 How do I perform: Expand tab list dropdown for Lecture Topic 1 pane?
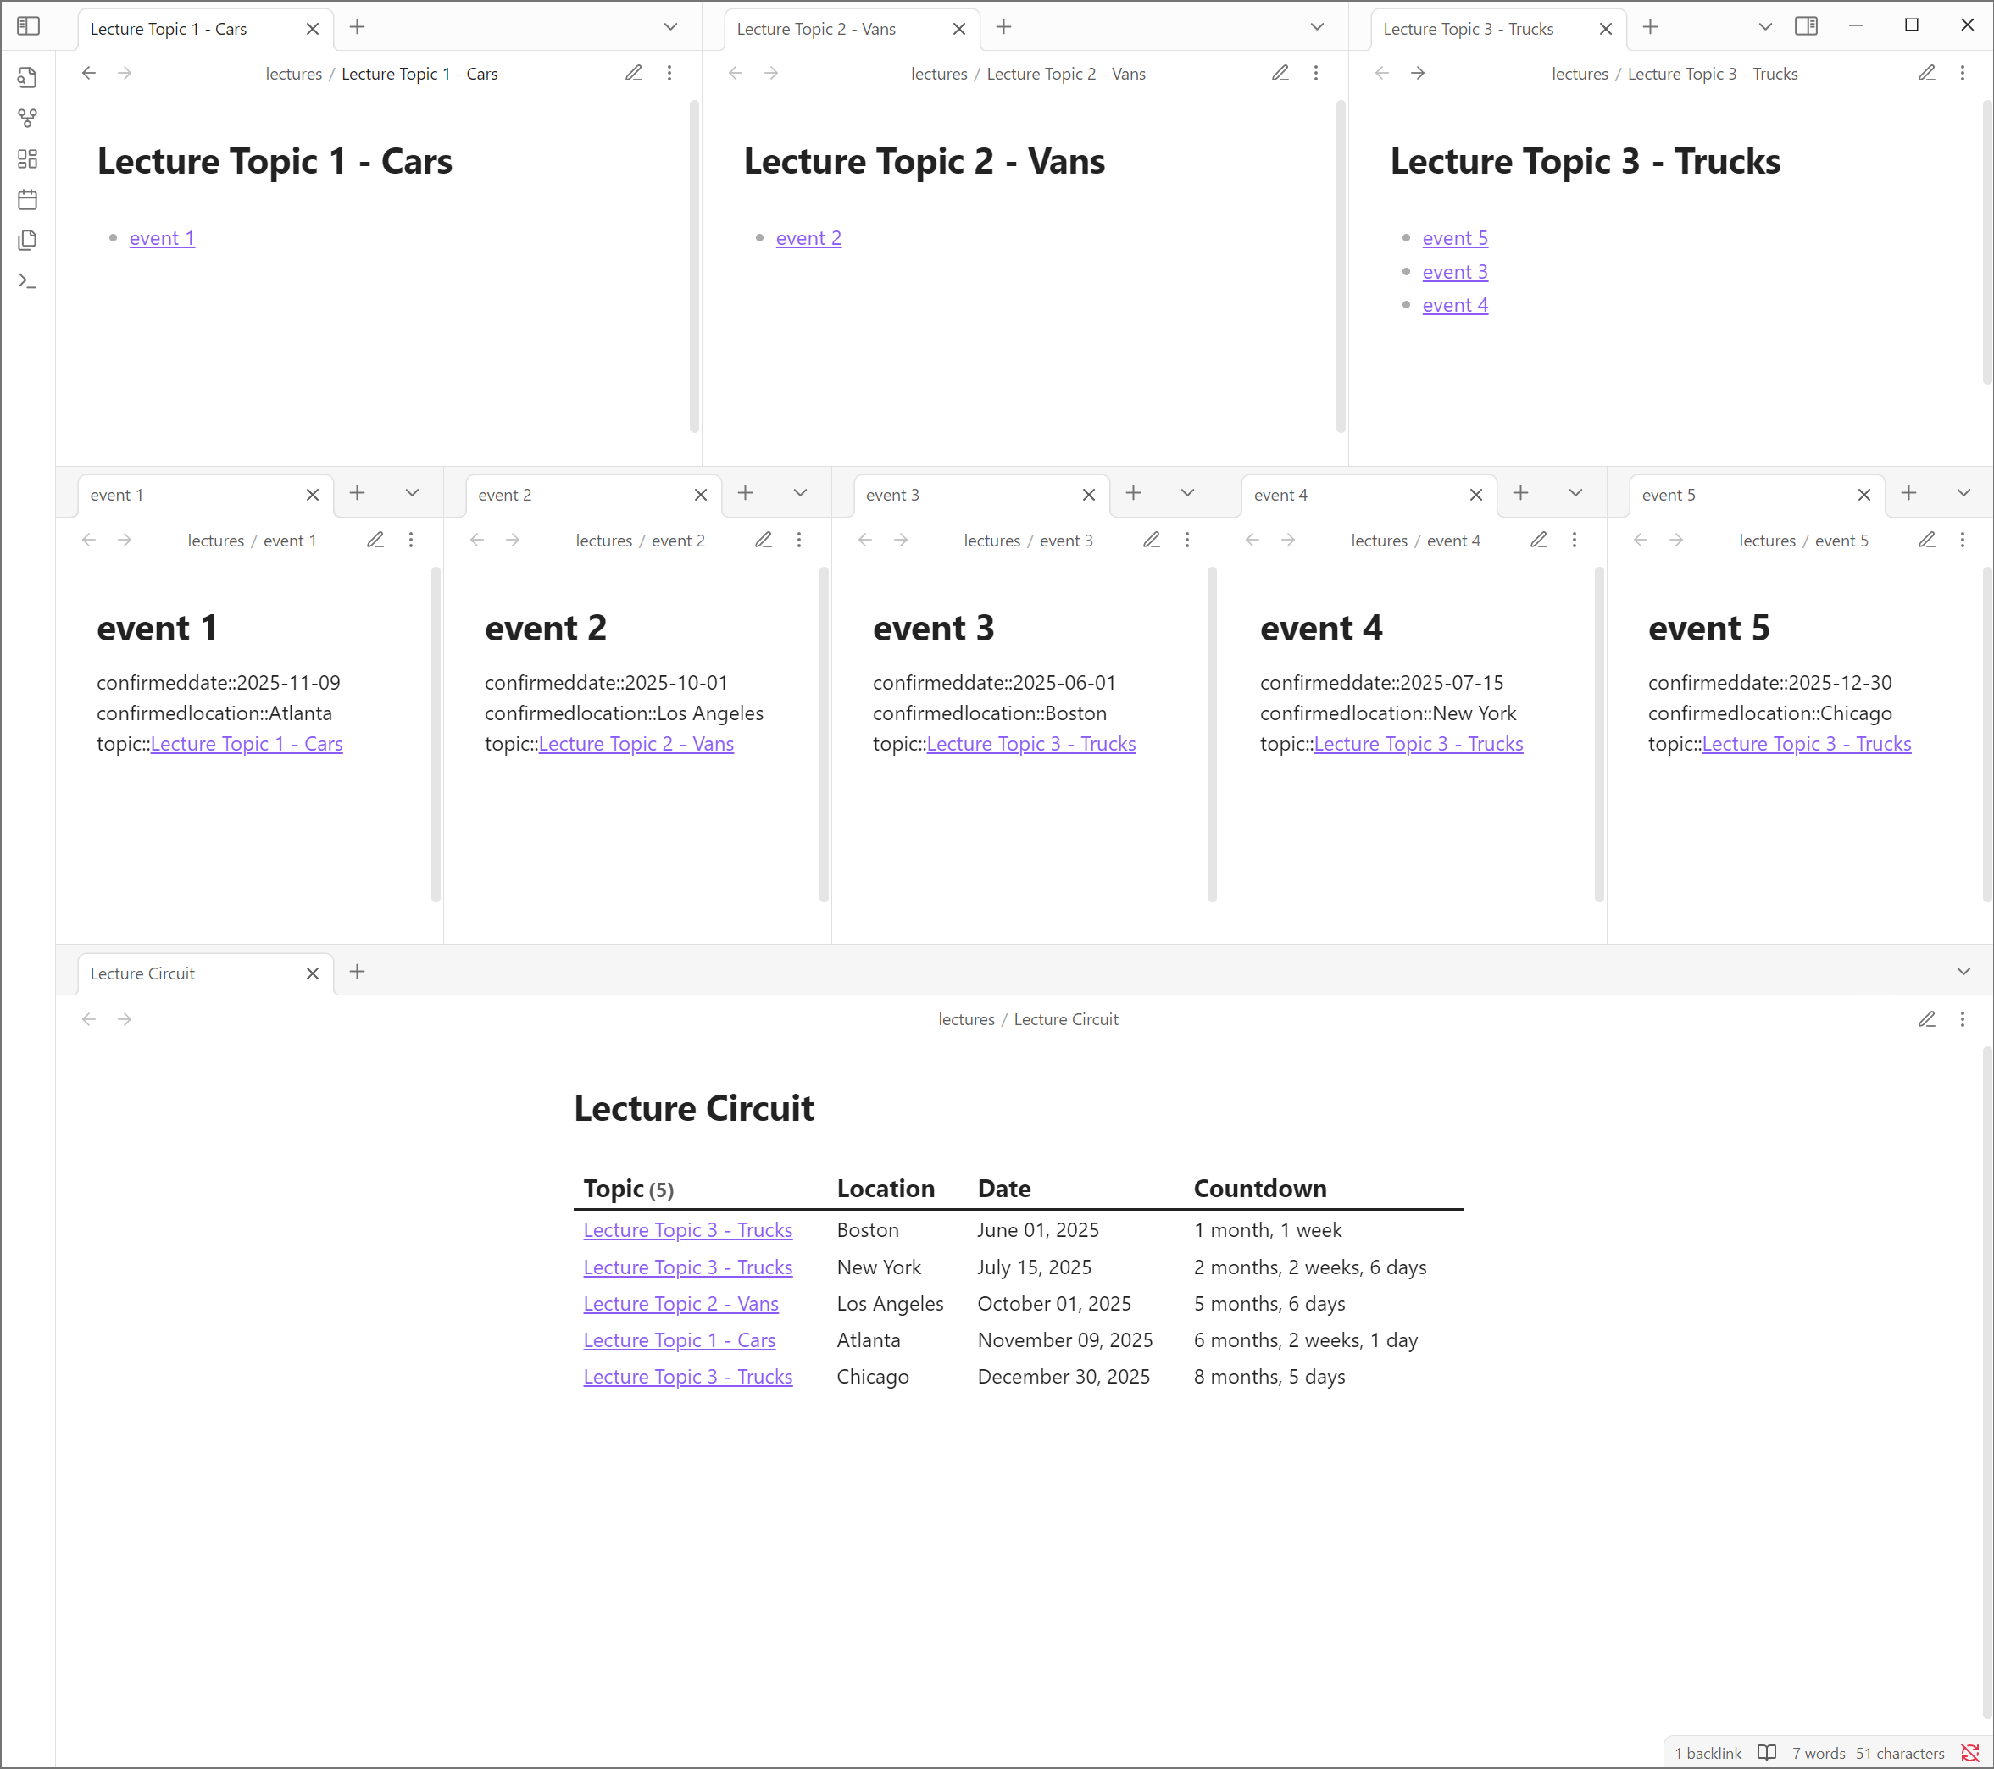pos(670,27)
